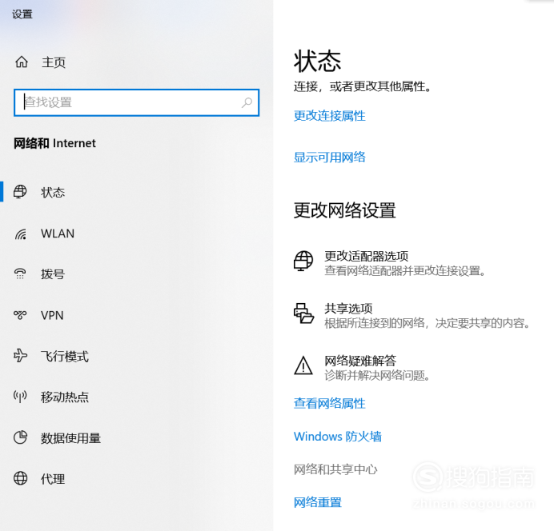Click the magnifier search icon

pos(247,102)
